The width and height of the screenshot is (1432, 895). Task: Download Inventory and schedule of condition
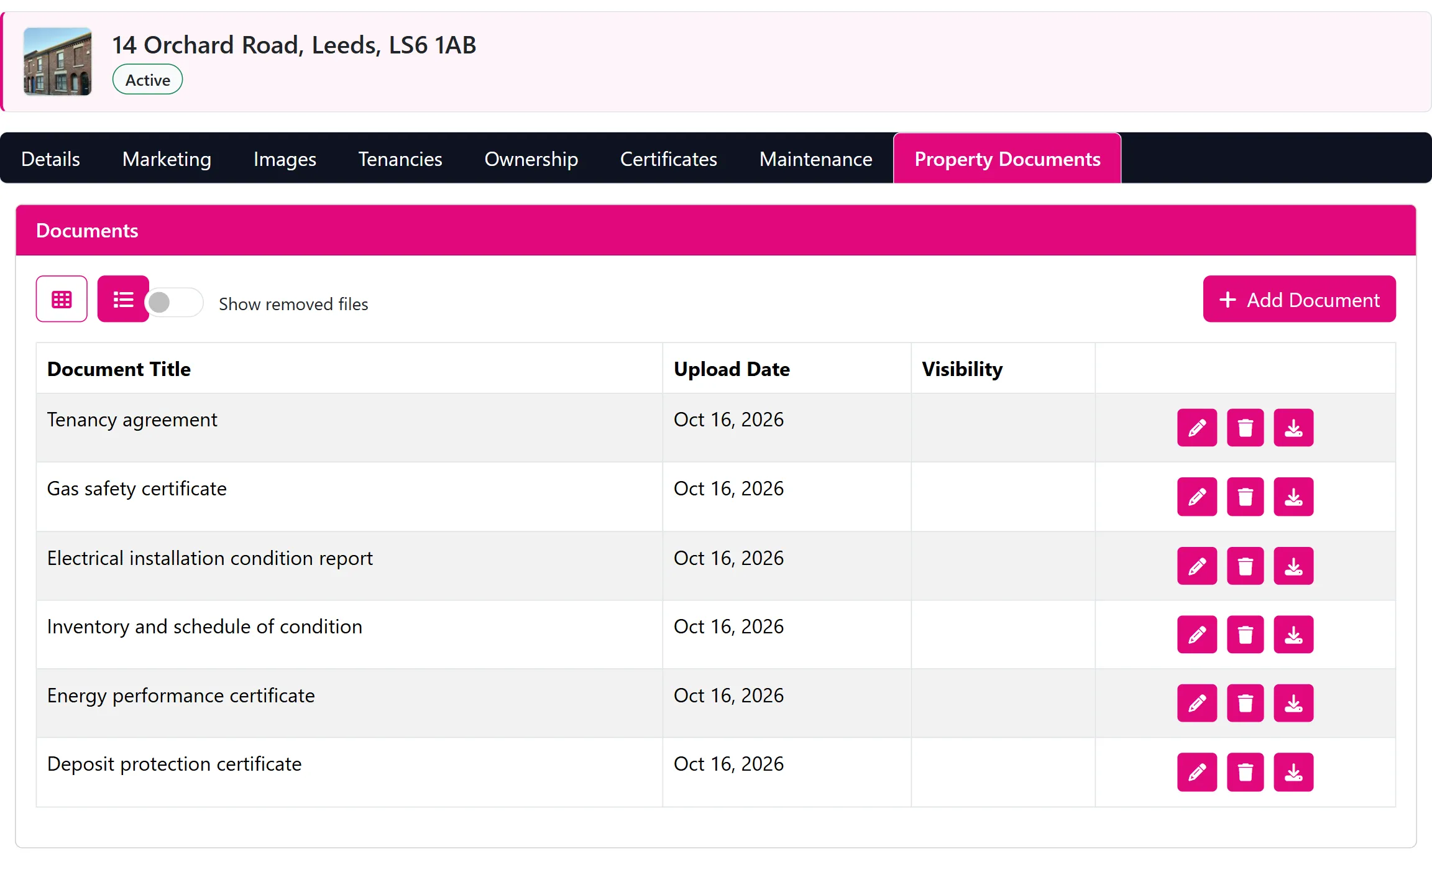coord(1293,635)
